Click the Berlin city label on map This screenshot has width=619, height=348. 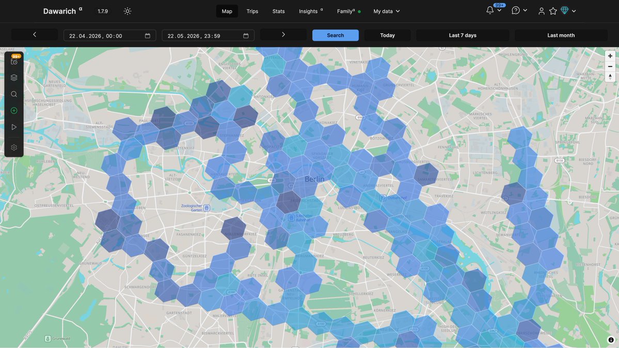pyautogui.click(x=314, y=179)
